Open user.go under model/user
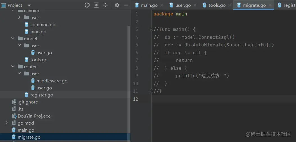 (44, 53)
